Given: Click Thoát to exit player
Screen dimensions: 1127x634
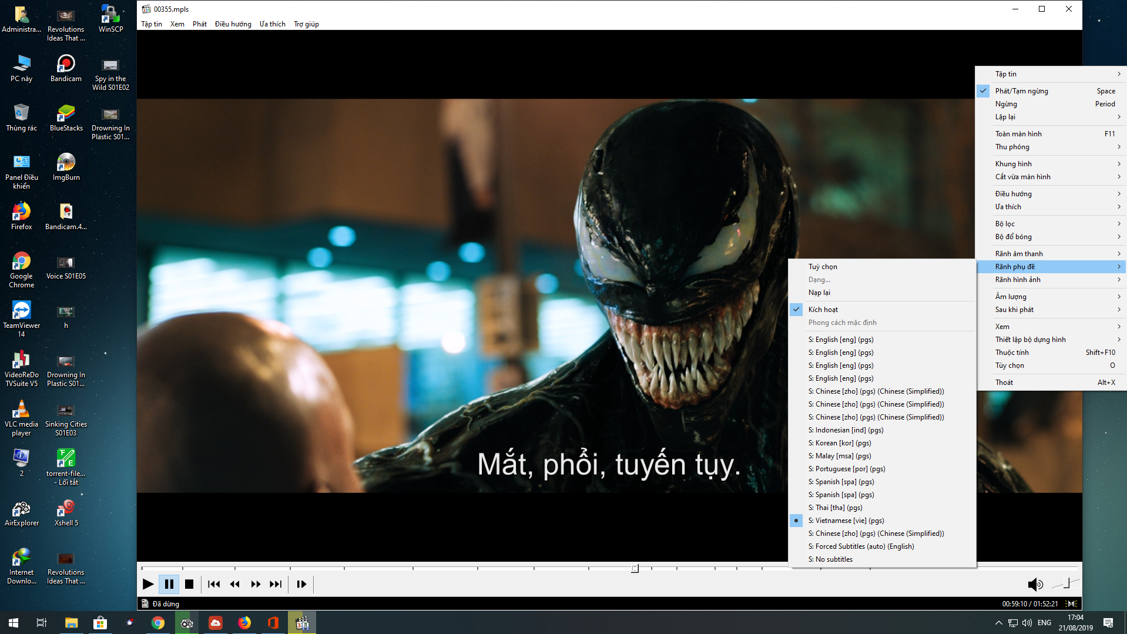Looking at the screenshot, I should point(1051,383).
